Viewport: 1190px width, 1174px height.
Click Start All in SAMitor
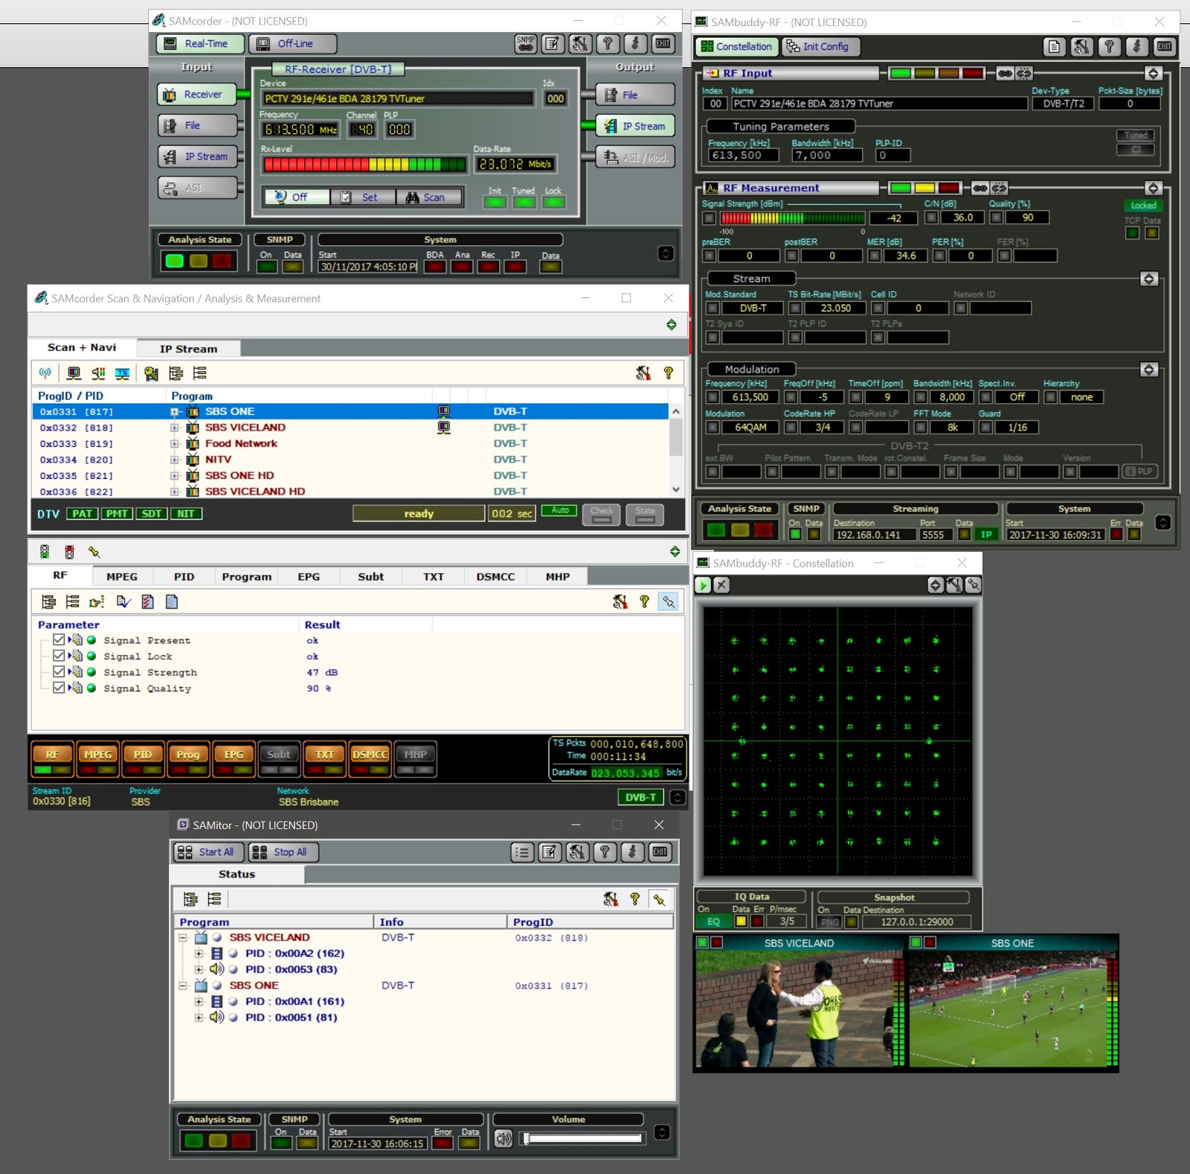(x=209, y=852)
